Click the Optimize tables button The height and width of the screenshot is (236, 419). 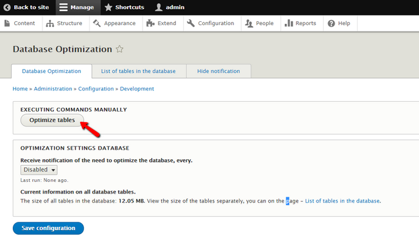52,121
